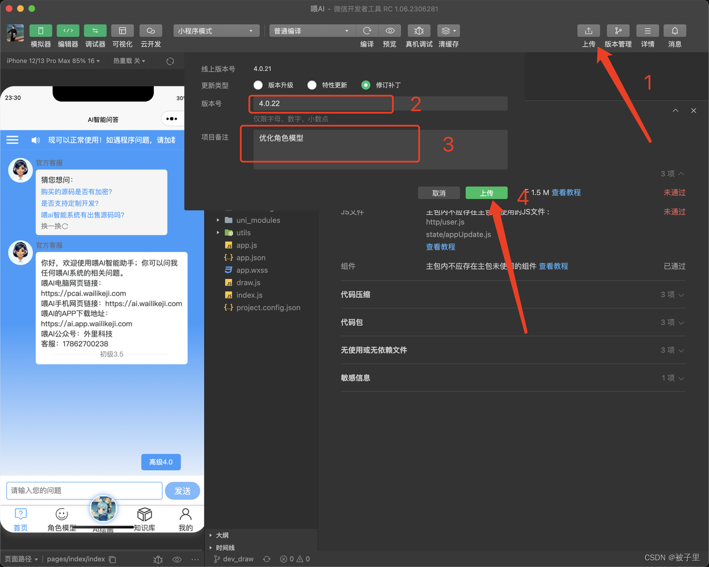
Task: Open 查看教程 link next to 1.5 M
Action: (x=566, y=192)
